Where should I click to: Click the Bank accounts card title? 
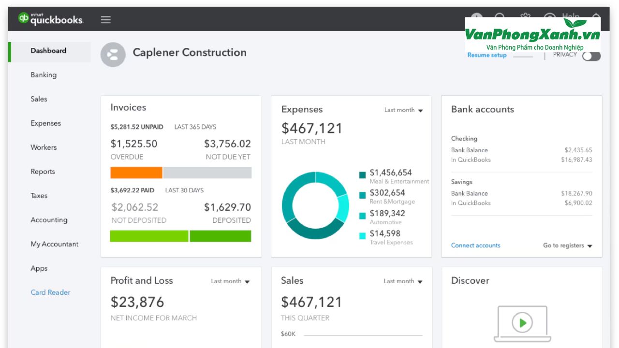tap(483, 110)
